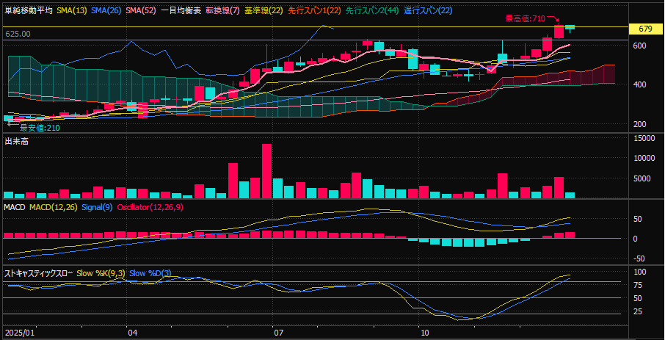This screenshot has height=340, width=665.
Task: Open the 一目均衡表 indicator label
Action: (182, 12)
